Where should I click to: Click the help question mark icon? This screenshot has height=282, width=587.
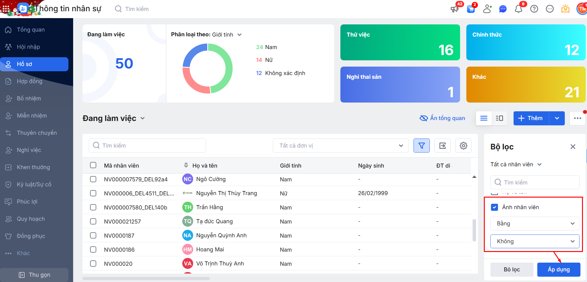[534, 9]
